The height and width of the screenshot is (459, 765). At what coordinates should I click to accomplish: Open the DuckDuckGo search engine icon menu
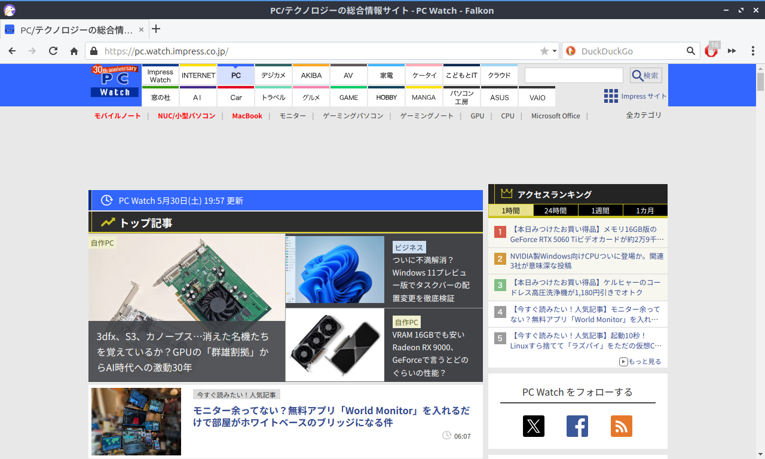tap(571, 51)
